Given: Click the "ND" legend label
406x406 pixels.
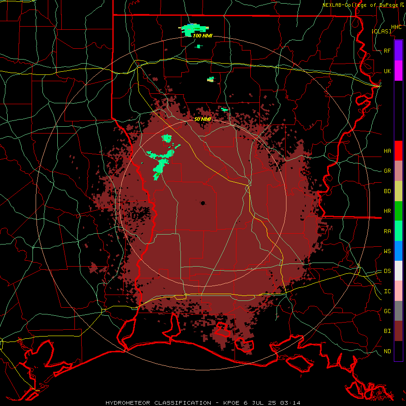Looking at the screenshot, I should 387,351.
